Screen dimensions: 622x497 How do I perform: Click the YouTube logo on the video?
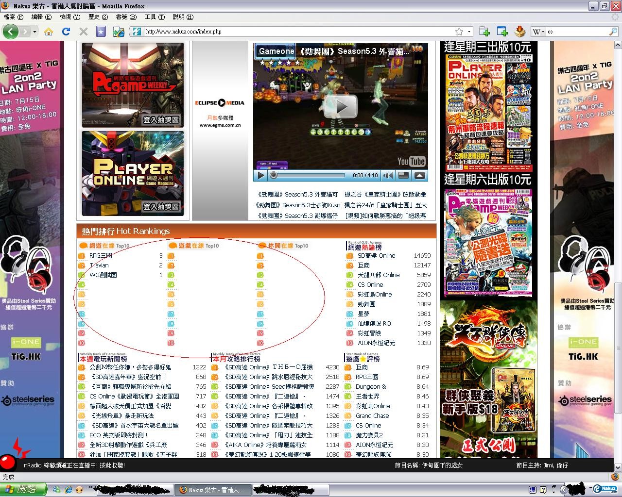(411, 162)
